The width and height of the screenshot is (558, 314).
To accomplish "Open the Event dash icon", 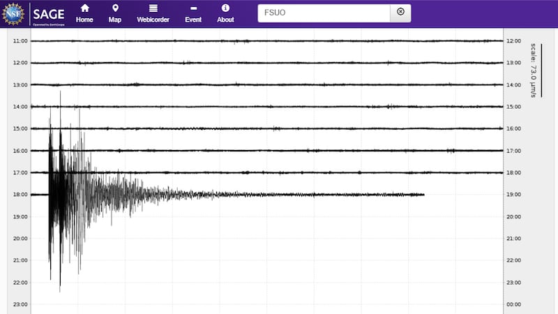I will [x=193, y=8].
